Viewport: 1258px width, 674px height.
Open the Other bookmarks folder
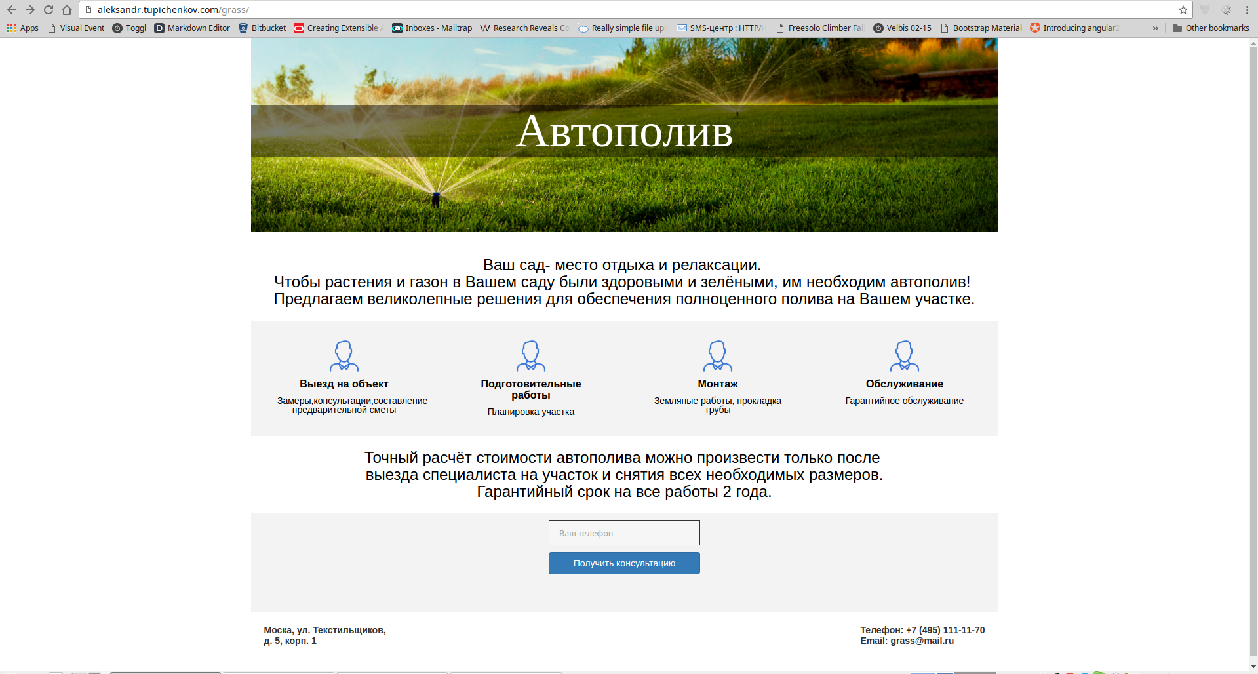click(1211, 28)
